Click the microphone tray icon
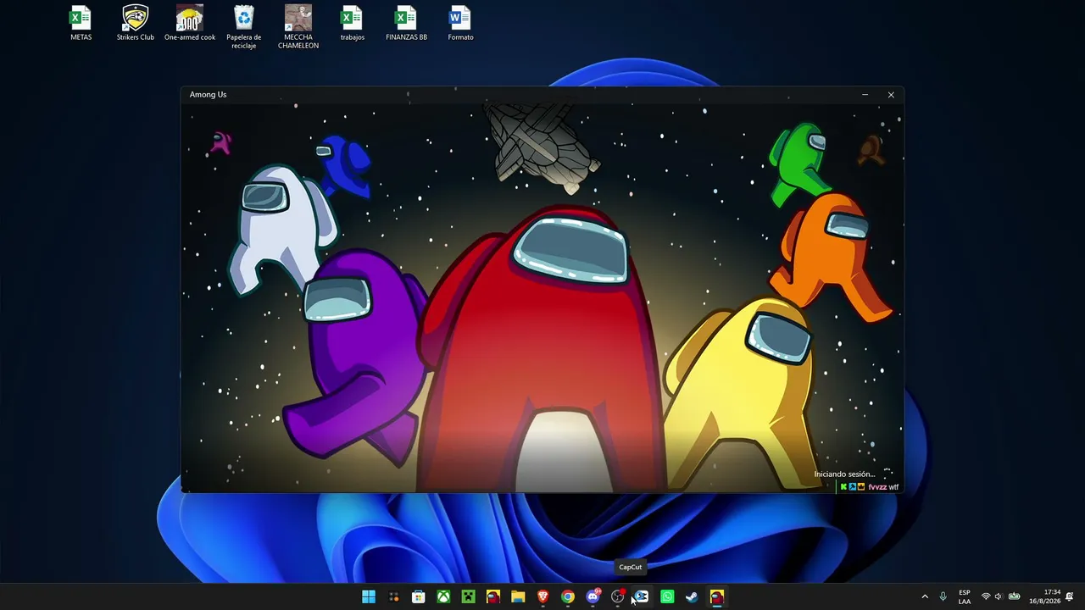Screen dimensions: 1085x610 943,596
